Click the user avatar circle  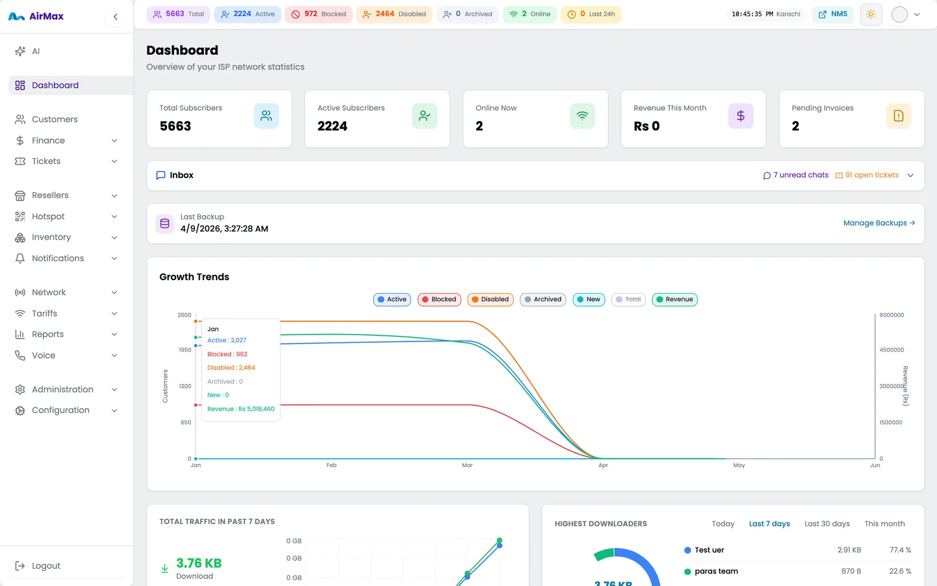point(900,14)
